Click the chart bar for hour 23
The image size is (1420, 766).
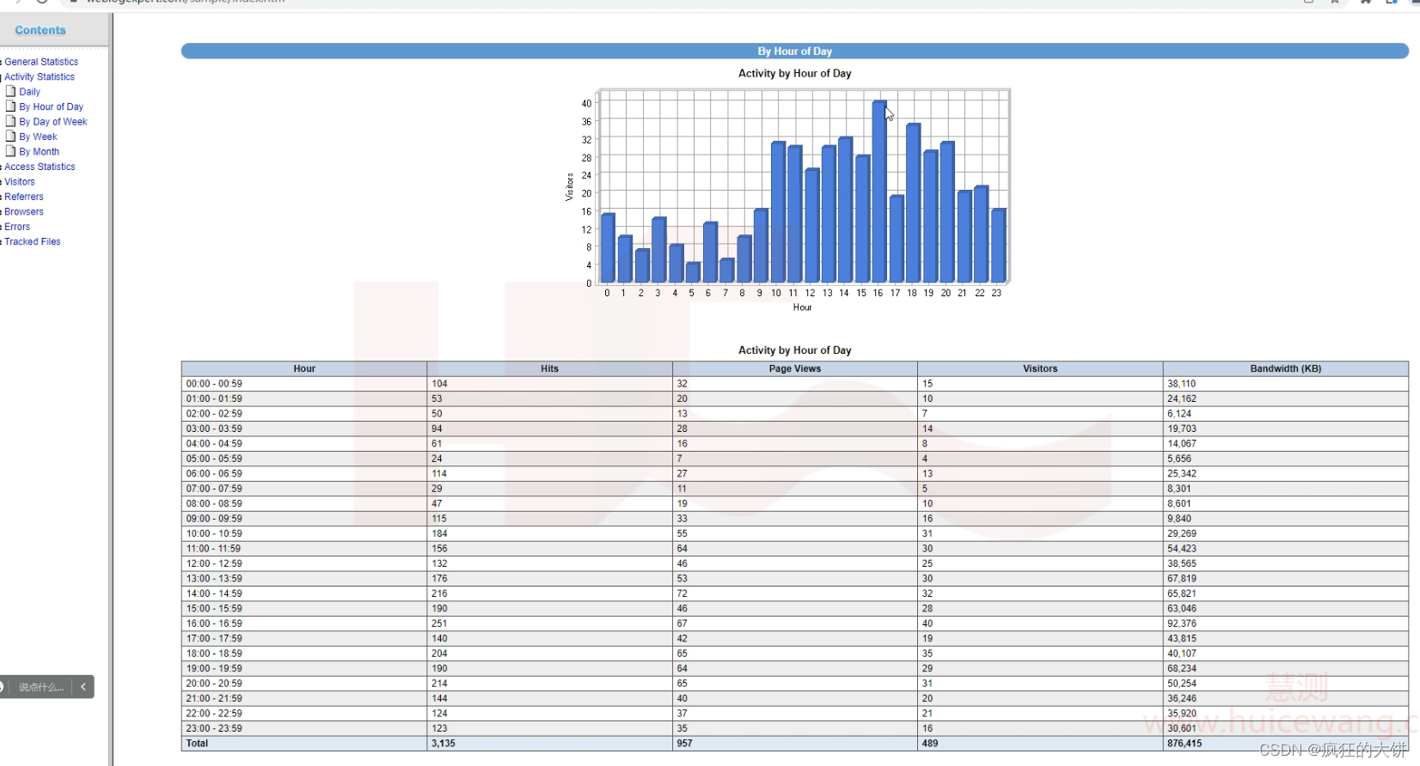pyautogui.click(x=998, y=246)
